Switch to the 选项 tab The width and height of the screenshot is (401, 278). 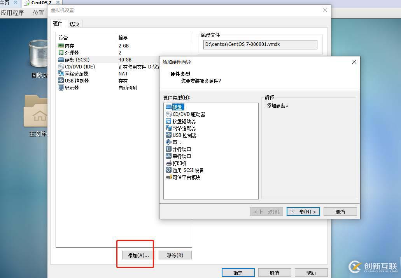tap(74, 23)
